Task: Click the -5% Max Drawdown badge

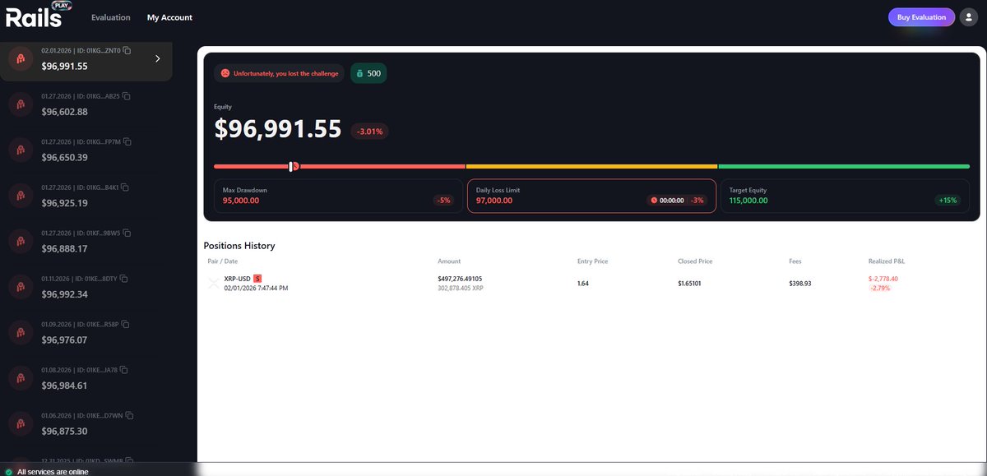Action: [x=444, y=200]
